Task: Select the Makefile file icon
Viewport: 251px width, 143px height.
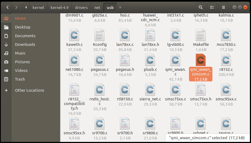Action: (x=201, y=35)
